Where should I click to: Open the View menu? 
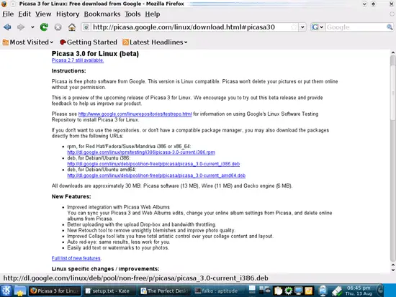(x=43, y=14)
